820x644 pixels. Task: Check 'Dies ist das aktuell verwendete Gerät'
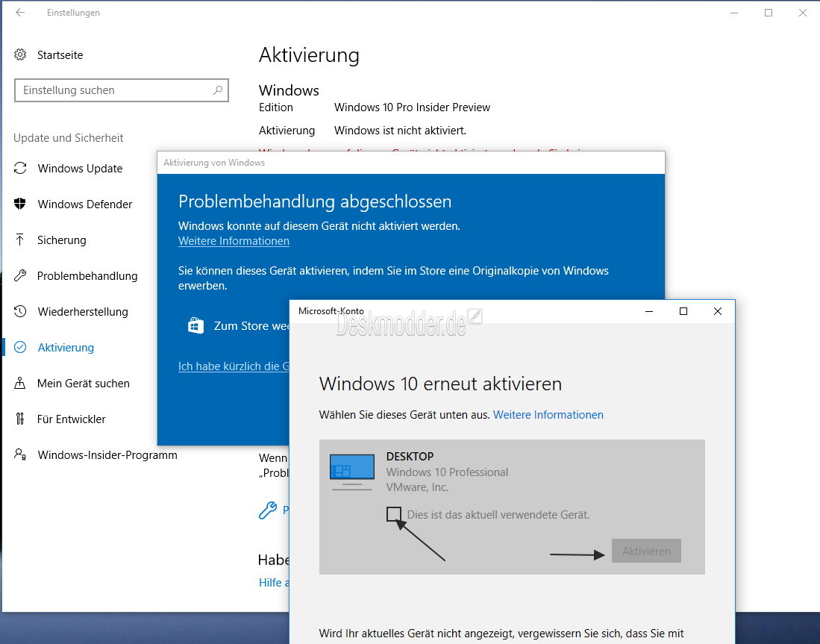tap(394, 514)
